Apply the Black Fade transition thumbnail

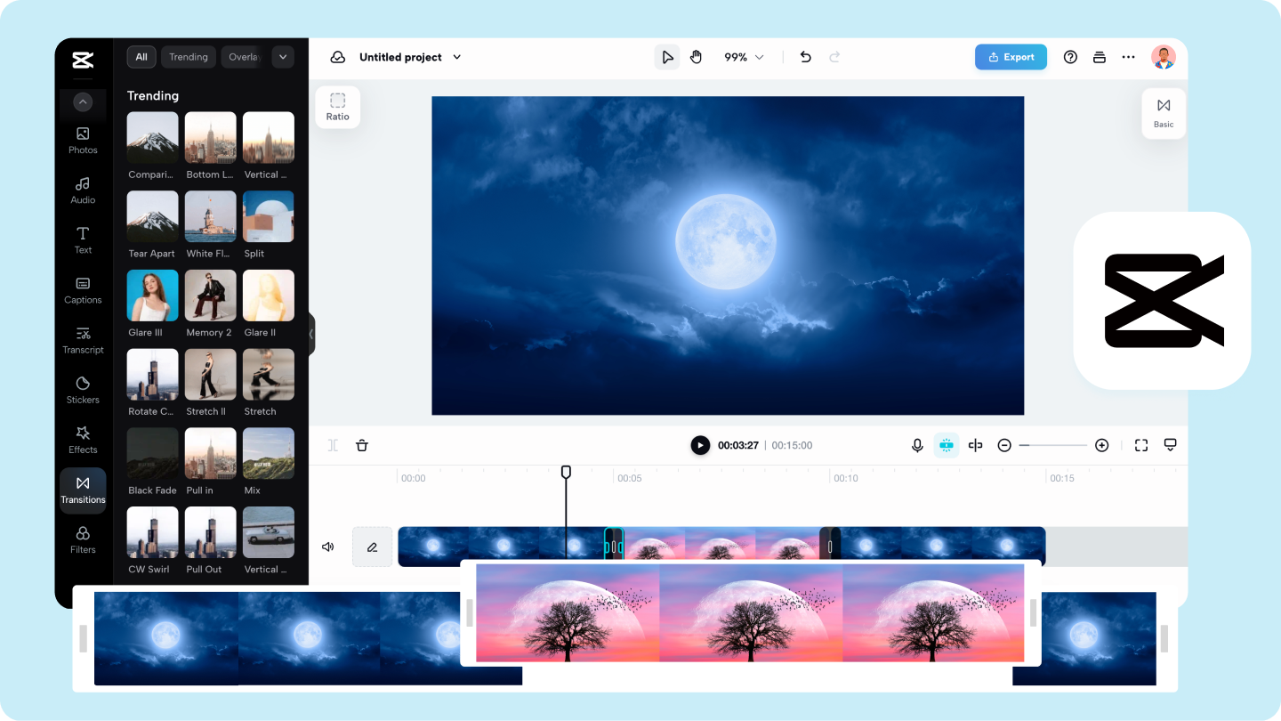click(151, 453)
